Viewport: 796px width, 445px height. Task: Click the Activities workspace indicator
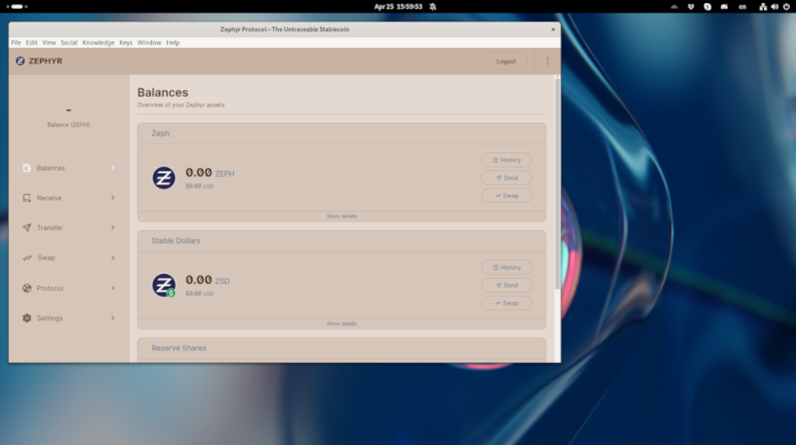(17, 7)
